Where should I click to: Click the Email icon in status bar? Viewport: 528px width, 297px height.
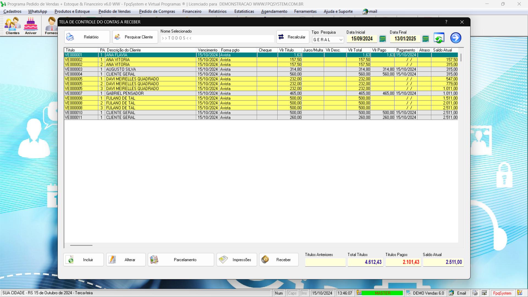[x=451, y=293]
